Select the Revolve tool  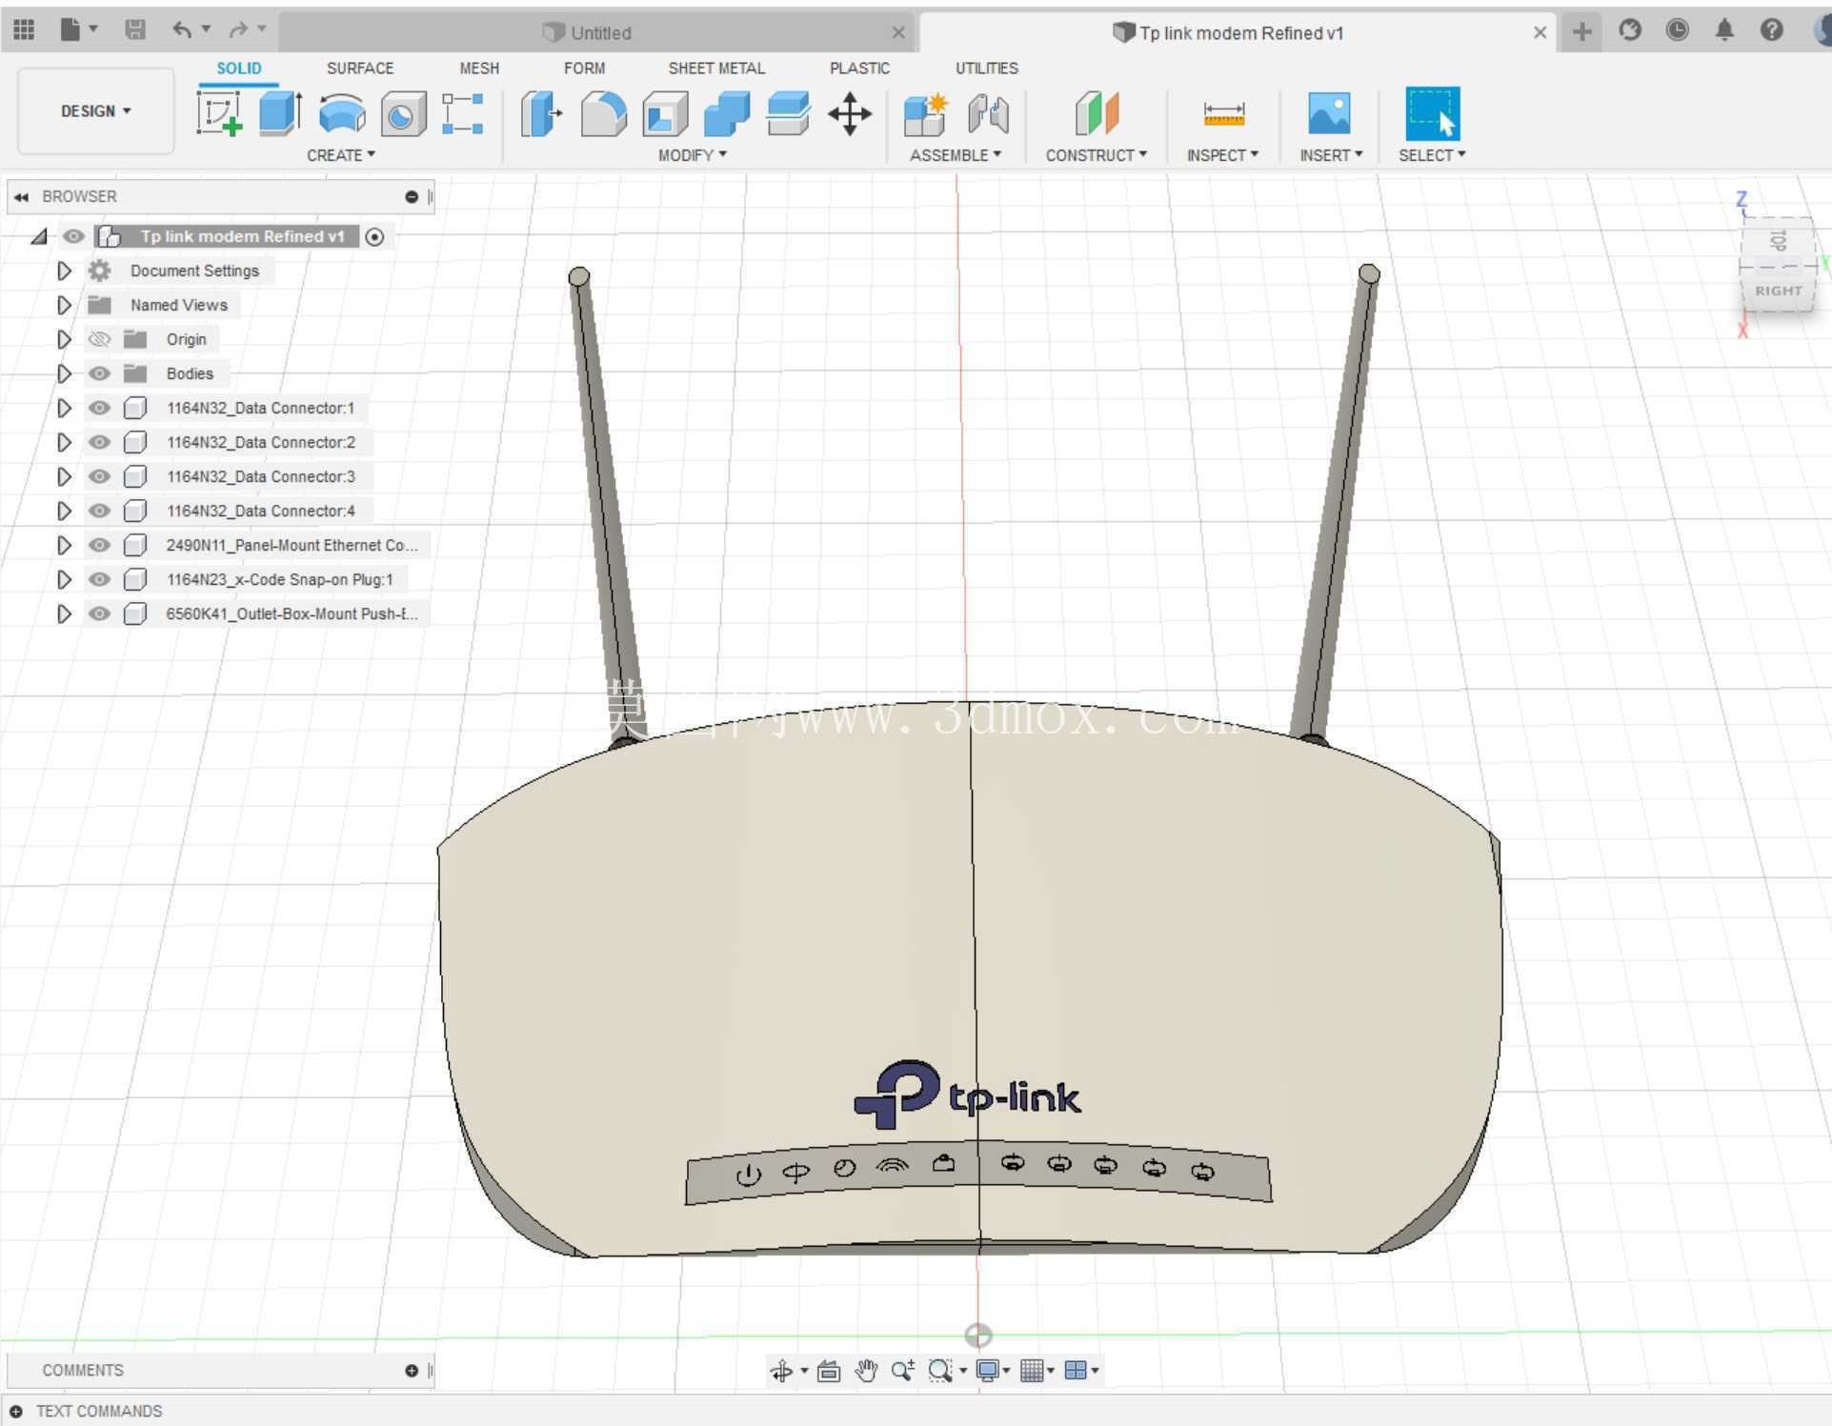pyautogui.click(x=342, y=113)
